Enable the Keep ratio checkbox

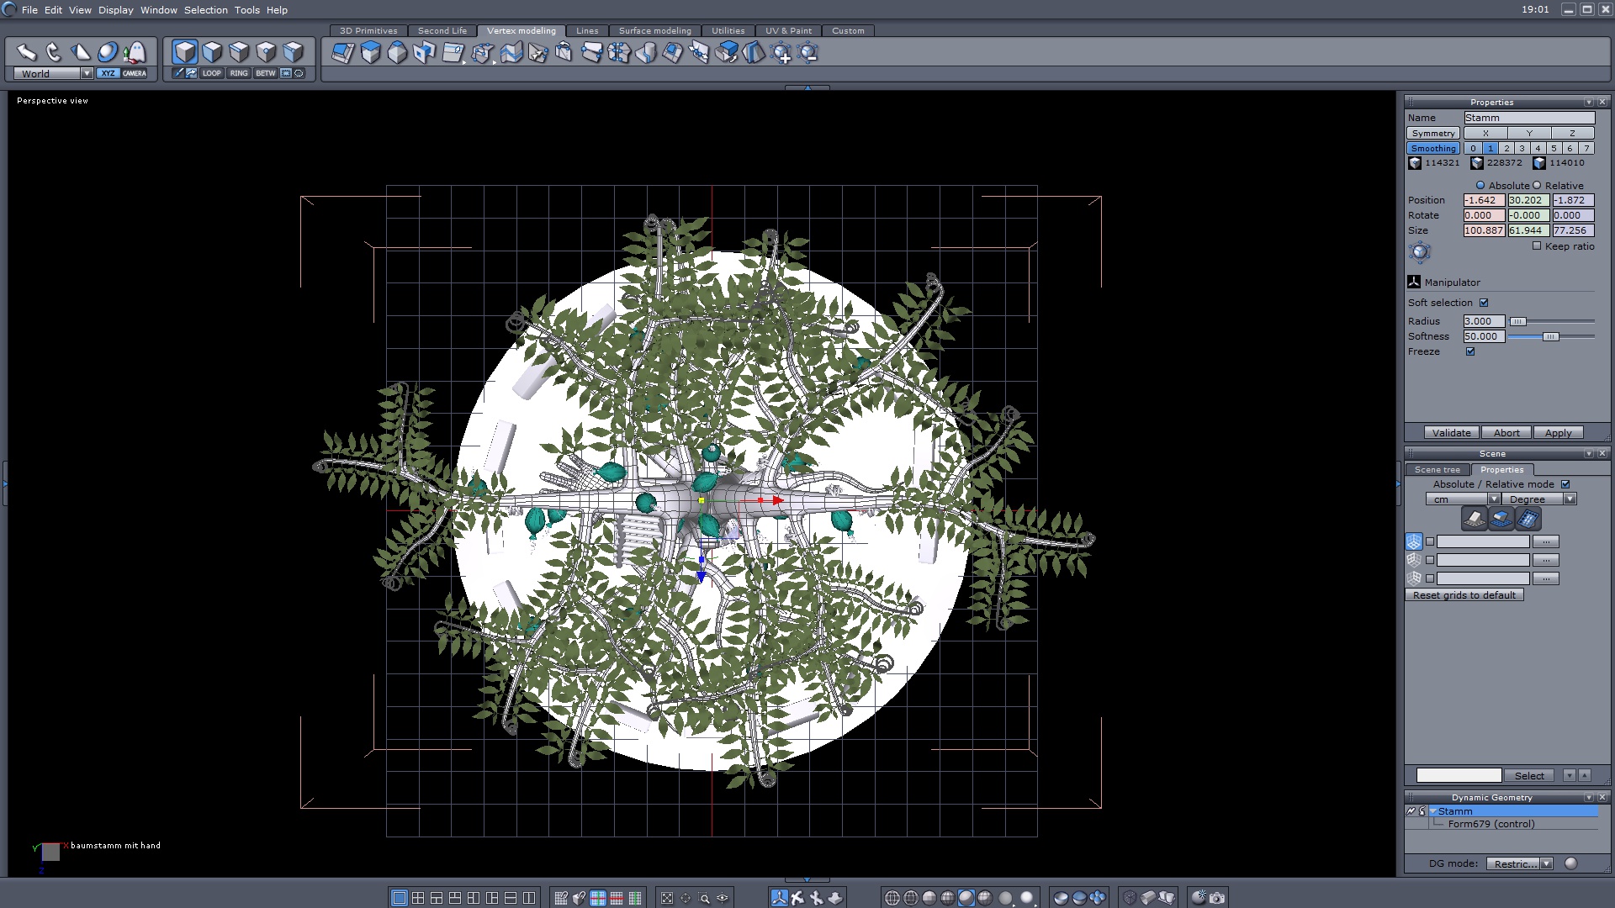[1537, 246]
